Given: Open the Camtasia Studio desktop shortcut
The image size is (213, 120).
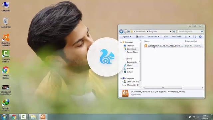Looking at the screenshot, I should 6,56.
